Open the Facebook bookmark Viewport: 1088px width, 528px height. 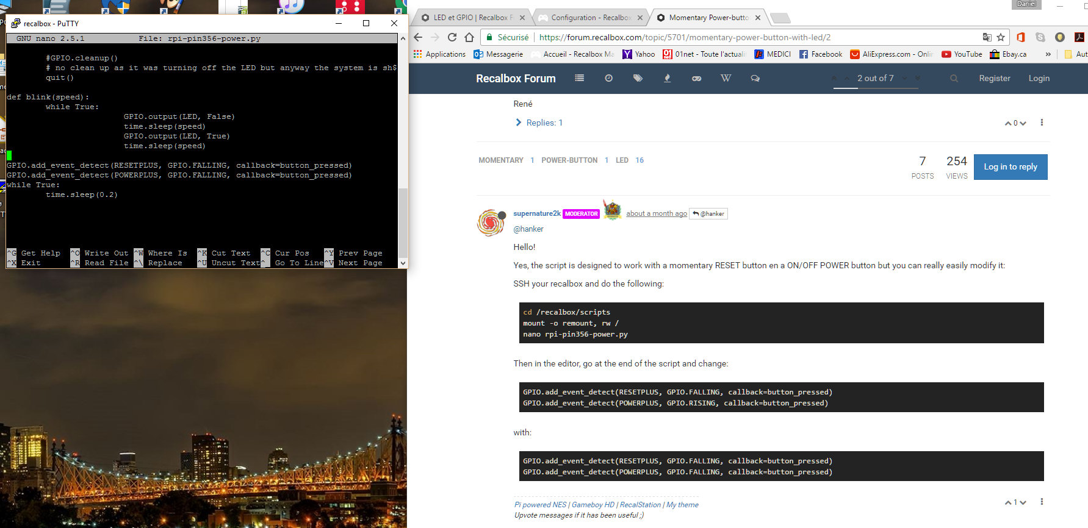click(821, 54)
